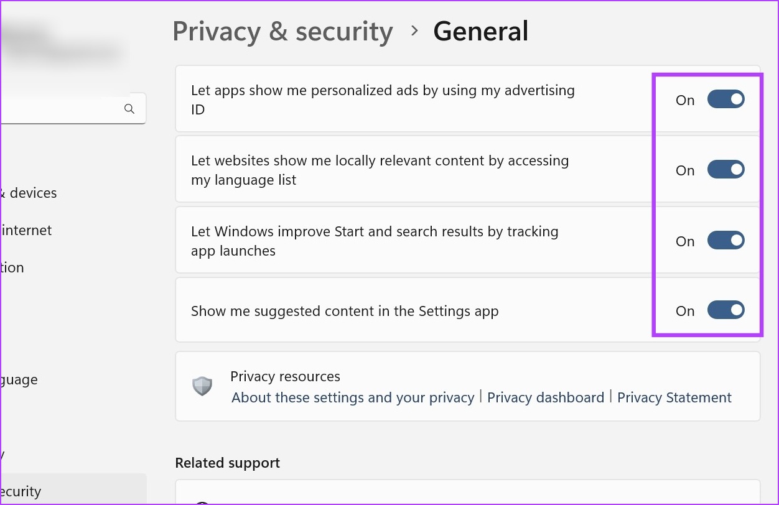Open Time & language in sidebar

point(19,379)
